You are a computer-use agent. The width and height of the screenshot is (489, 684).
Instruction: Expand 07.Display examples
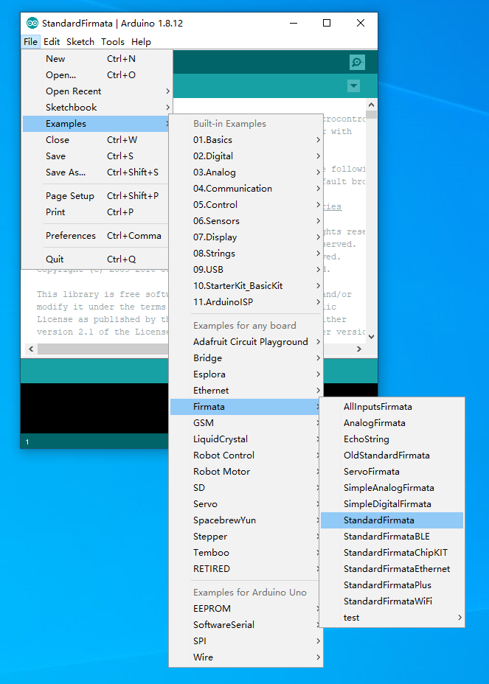click(x=246, y=237)
